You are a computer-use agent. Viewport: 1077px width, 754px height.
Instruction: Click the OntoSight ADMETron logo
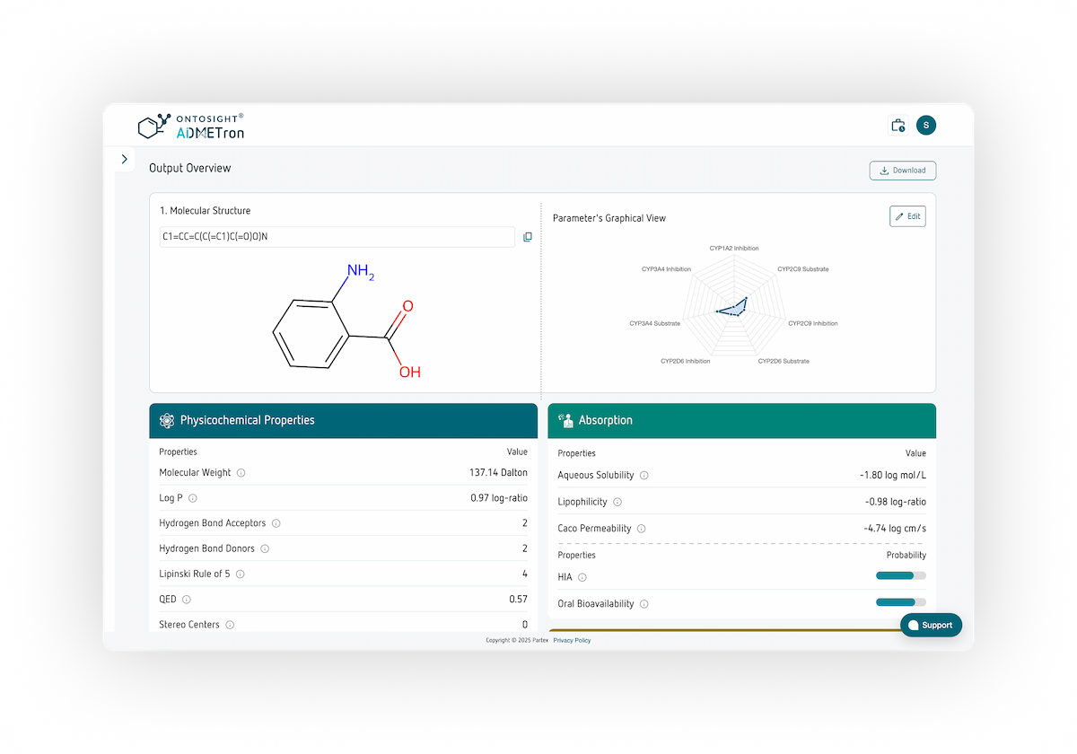tap(189, 126)
